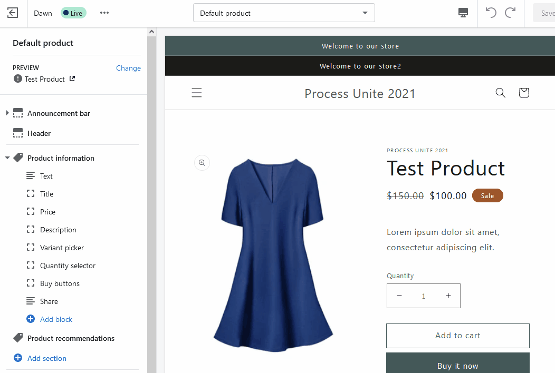Click the Header section icon
This screenshot has width=555, height=373.
[x=18, y=133]
